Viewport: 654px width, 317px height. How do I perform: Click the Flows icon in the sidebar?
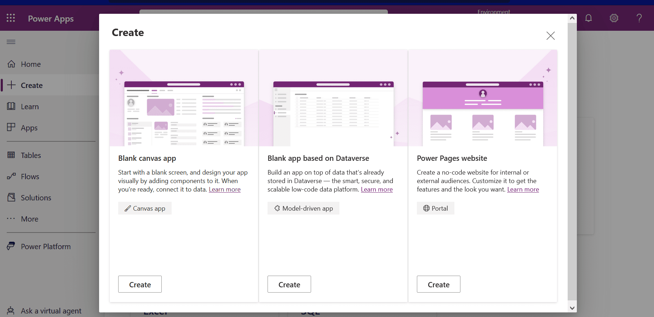tap(11, 176)
